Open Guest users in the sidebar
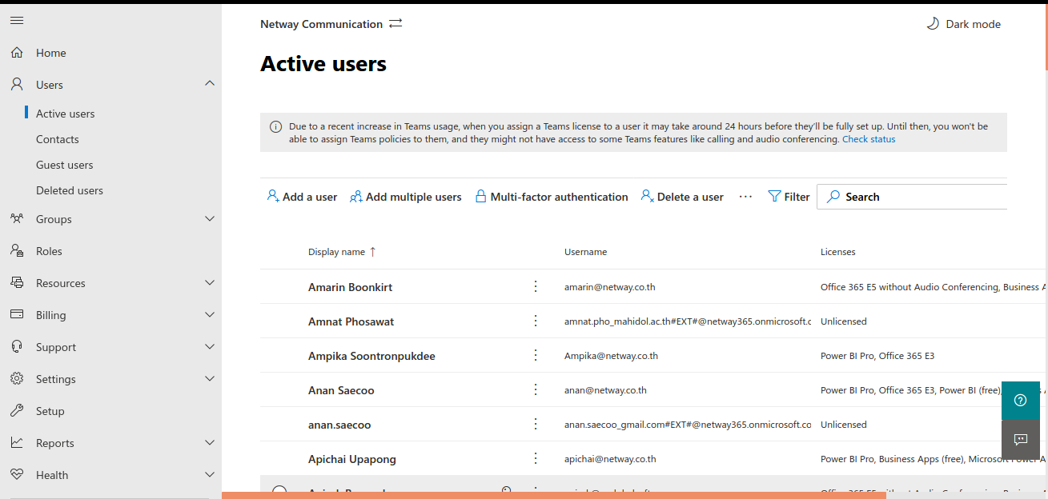 tap(64, 165)
